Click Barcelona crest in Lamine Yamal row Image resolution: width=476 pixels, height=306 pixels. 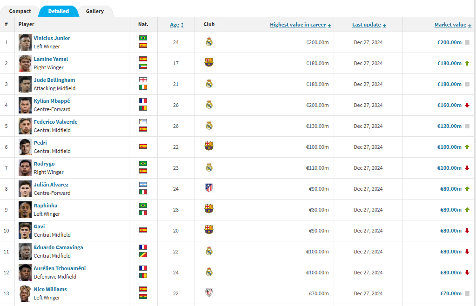point(209,63)
